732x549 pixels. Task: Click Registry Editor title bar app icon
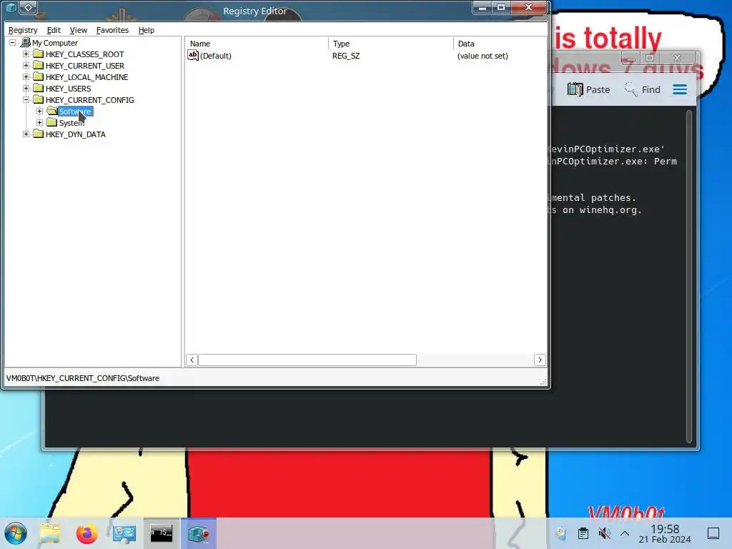pyautogui.click(x=11, y=7)
